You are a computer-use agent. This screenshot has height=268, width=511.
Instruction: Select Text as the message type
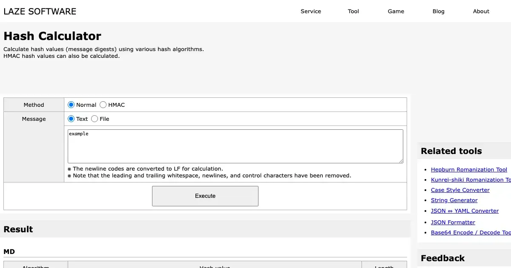coord(71,119)
